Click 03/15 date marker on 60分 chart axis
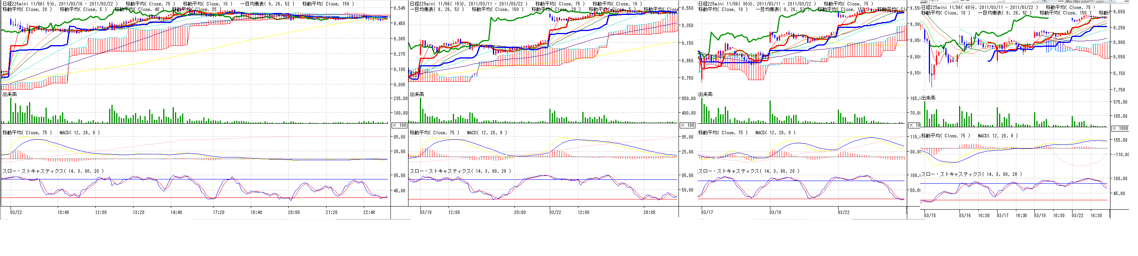 930,215
